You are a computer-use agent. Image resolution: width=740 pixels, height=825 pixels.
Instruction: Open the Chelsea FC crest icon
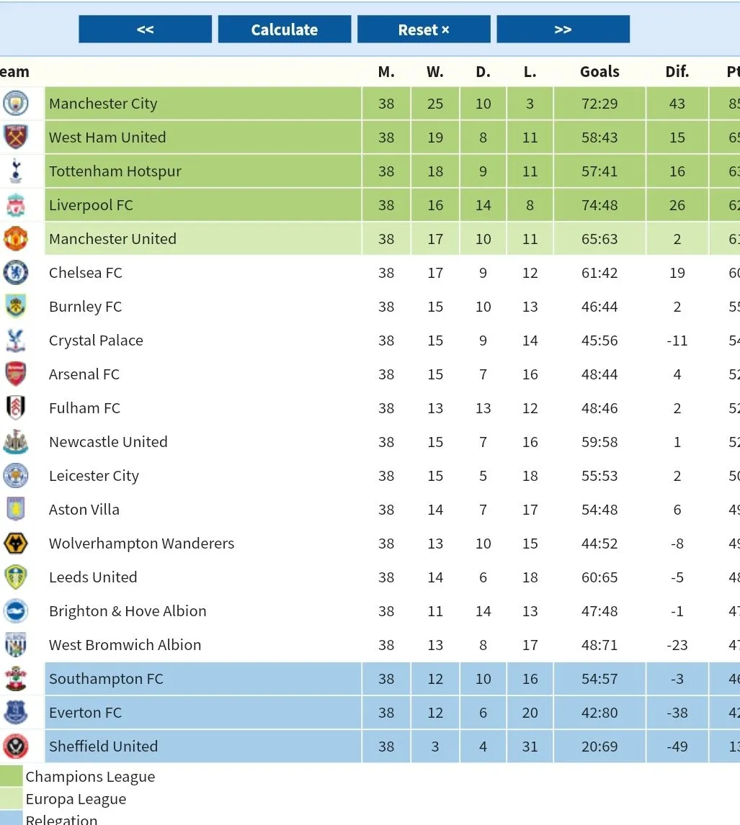[15, 272]
